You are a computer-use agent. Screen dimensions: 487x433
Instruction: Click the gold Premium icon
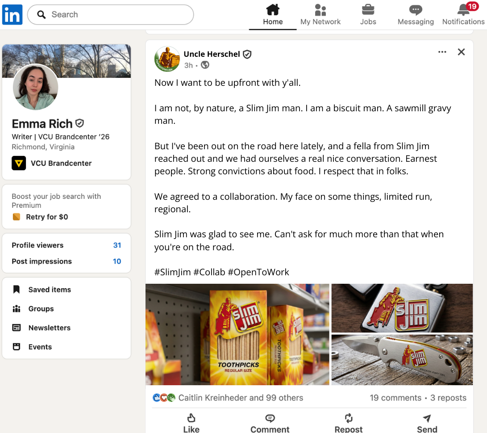[x=17, y=217]
